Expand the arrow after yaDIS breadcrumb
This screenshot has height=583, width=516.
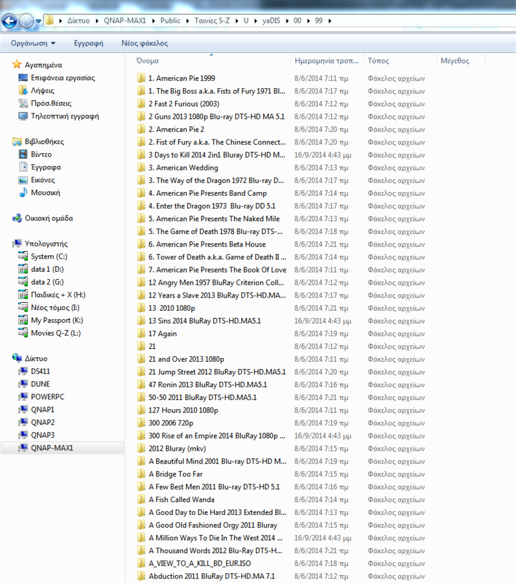(287, 21)
